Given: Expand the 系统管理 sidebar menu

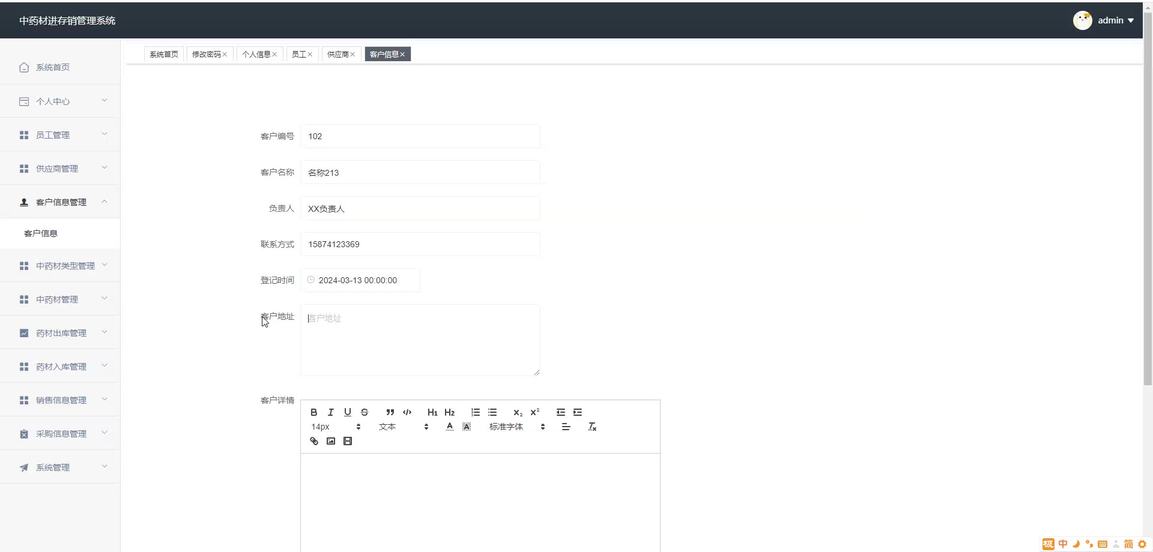Looking at the screenshot, I should (60, 467).
